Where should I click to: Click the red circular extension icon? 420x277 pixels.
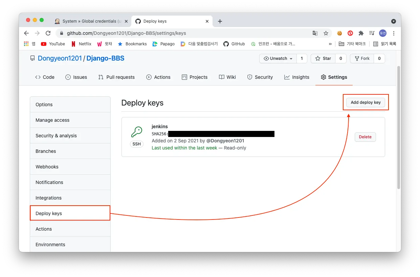[350, 33]
